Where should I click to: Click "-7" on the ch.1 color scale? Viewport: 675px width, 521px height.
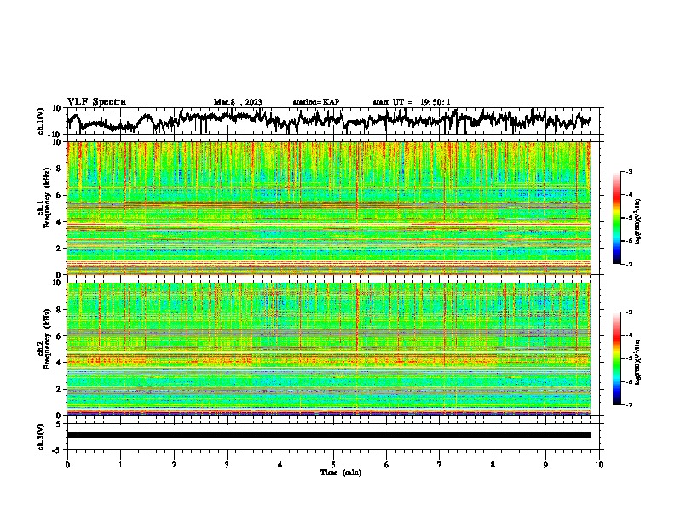point(628,264)
